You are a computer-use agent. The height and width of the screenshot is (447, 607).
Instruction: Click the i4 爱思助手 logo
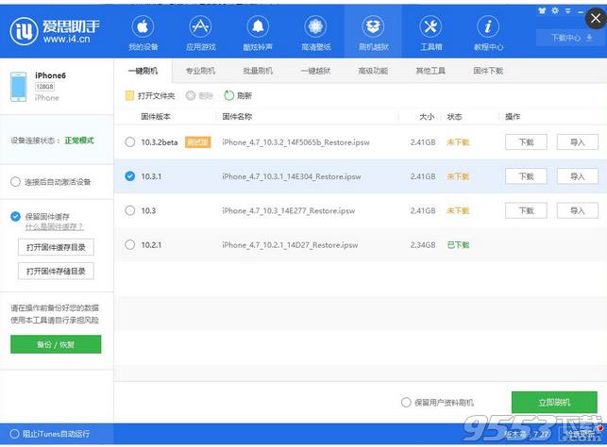pos(55,31)
